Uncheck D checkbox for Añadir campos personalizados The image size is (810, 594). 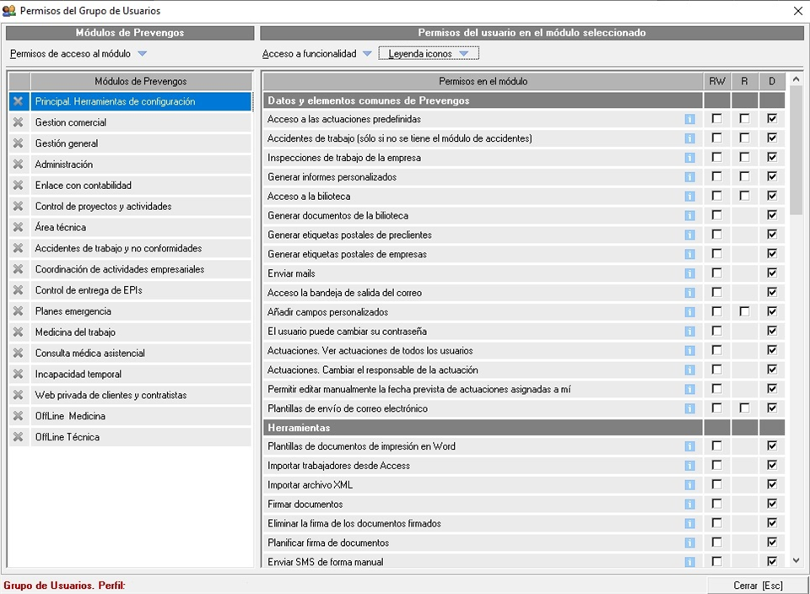(772, 312)
